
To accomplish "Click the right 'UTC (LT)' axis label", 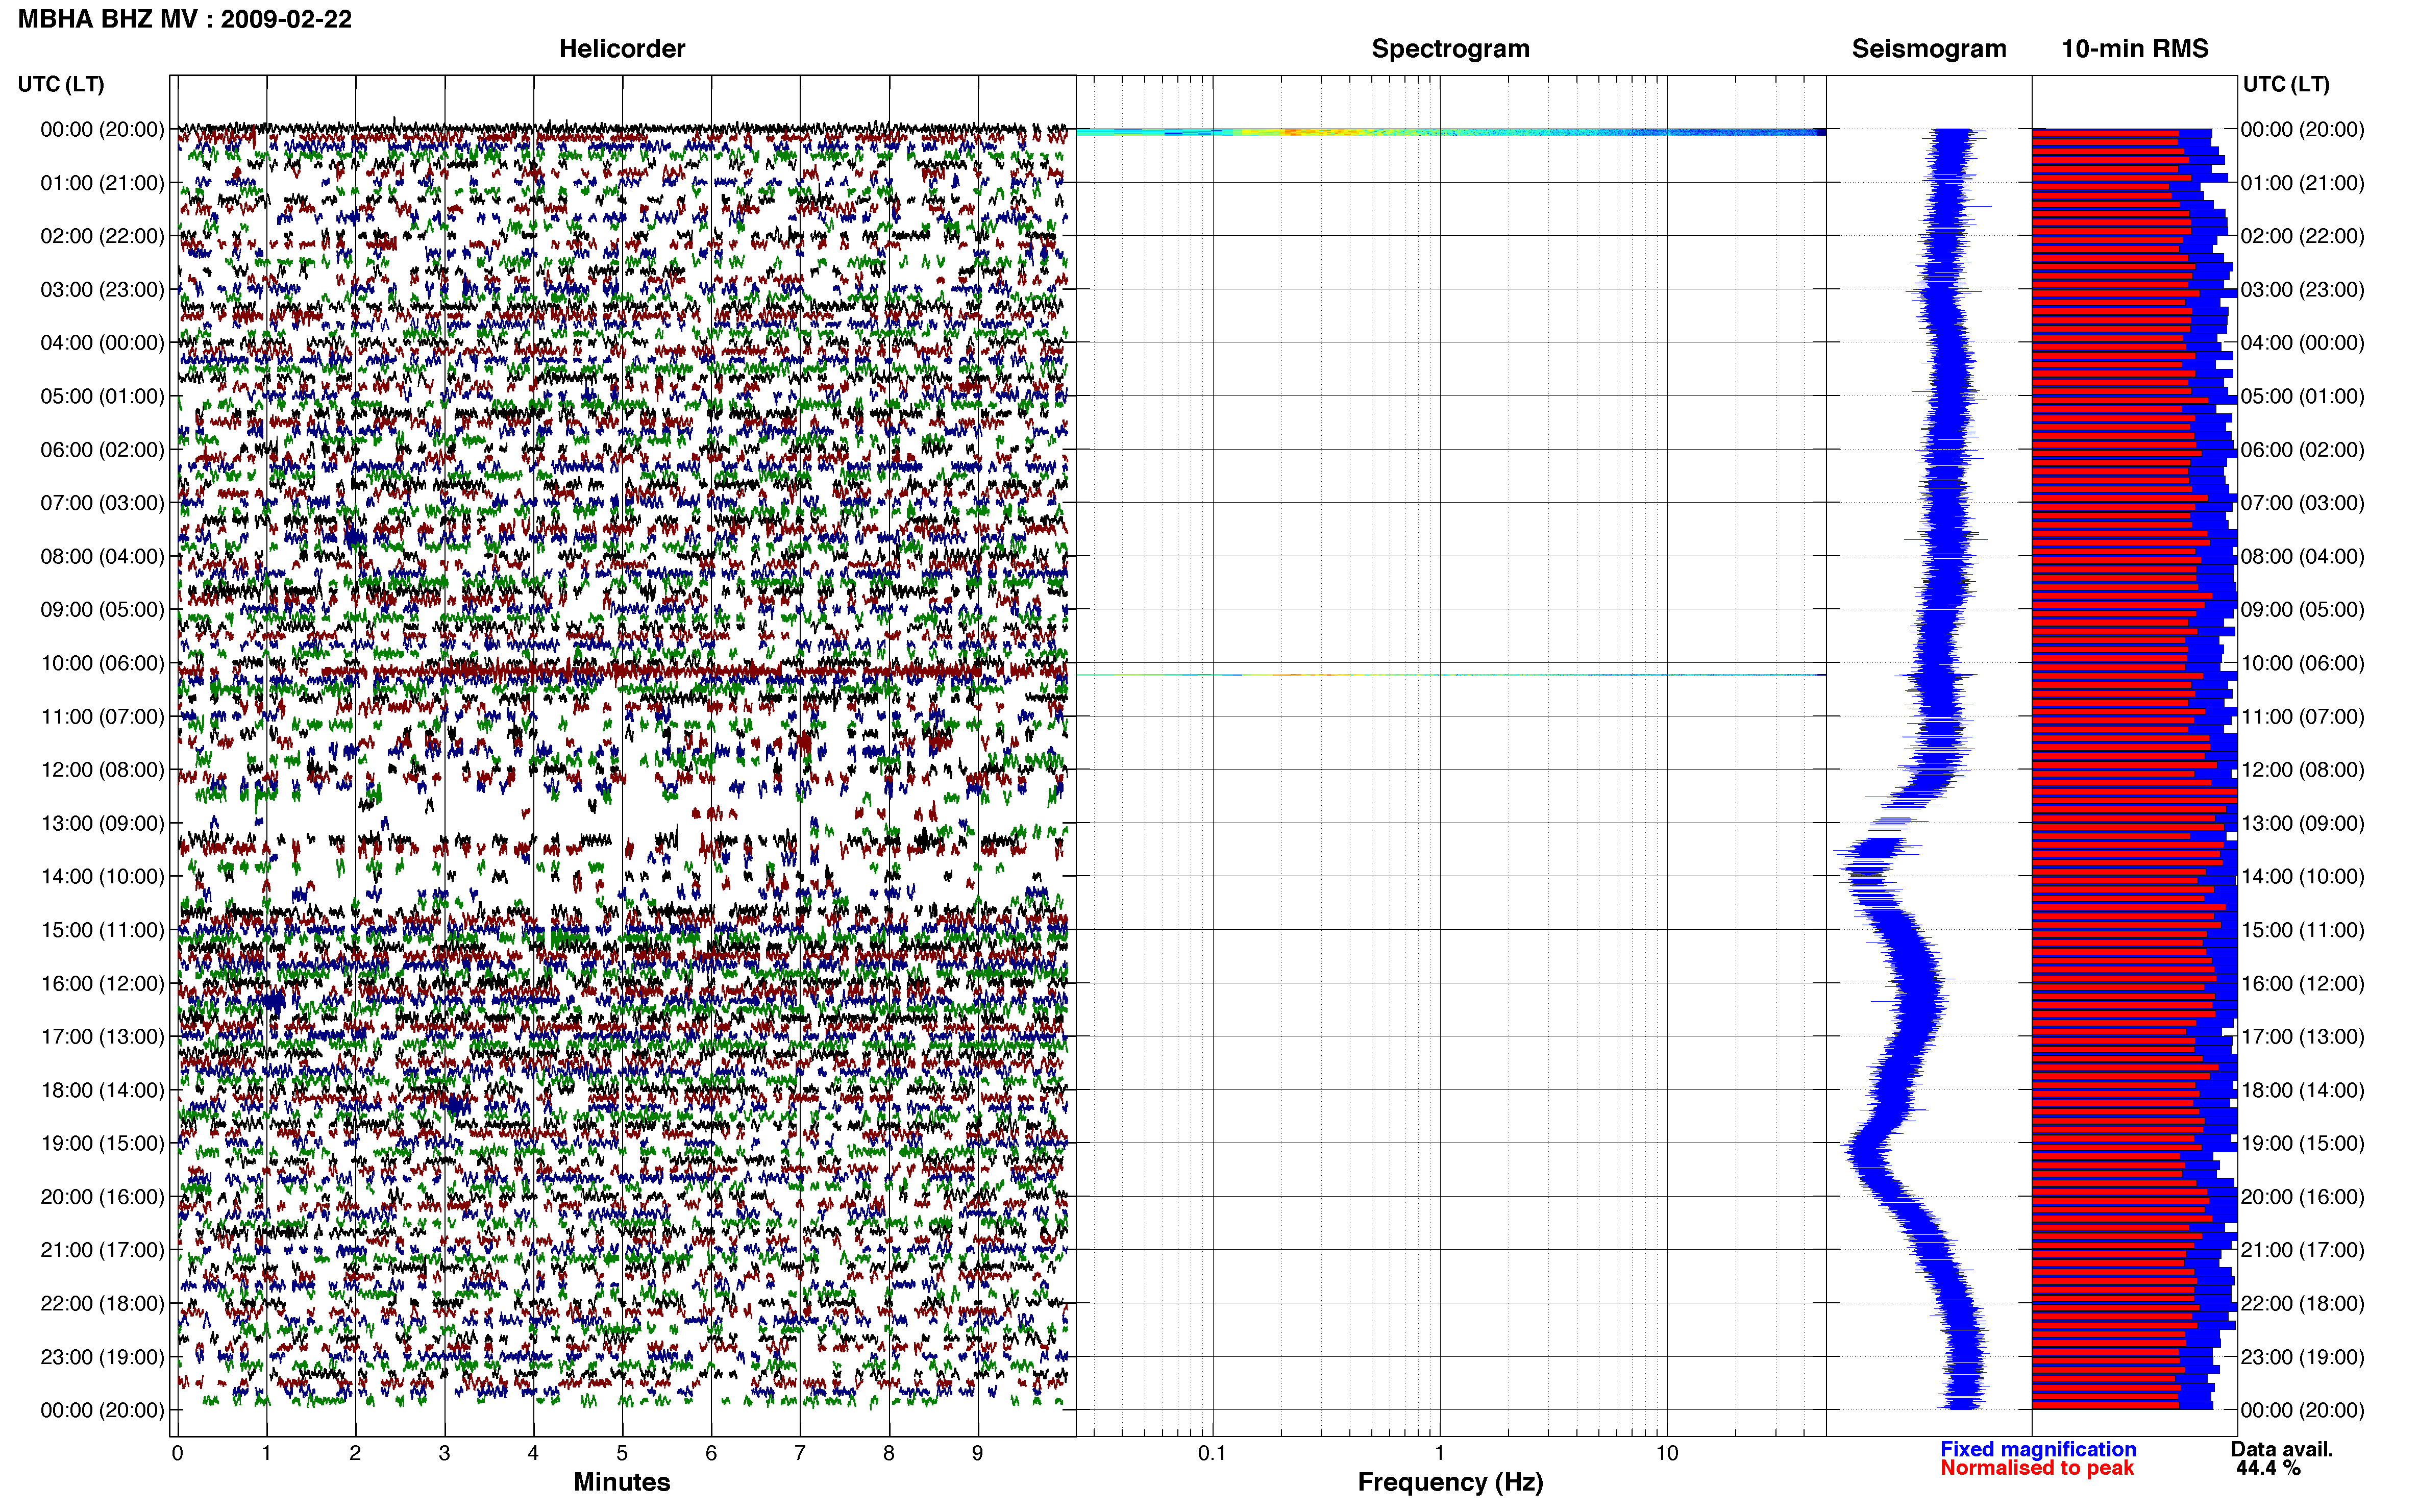I will [2286, 84].
